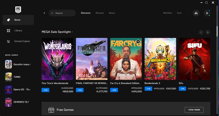Open the account profile B avatar
The height and width of the screenshot is (116, 219).
click(x=207, y=13)
